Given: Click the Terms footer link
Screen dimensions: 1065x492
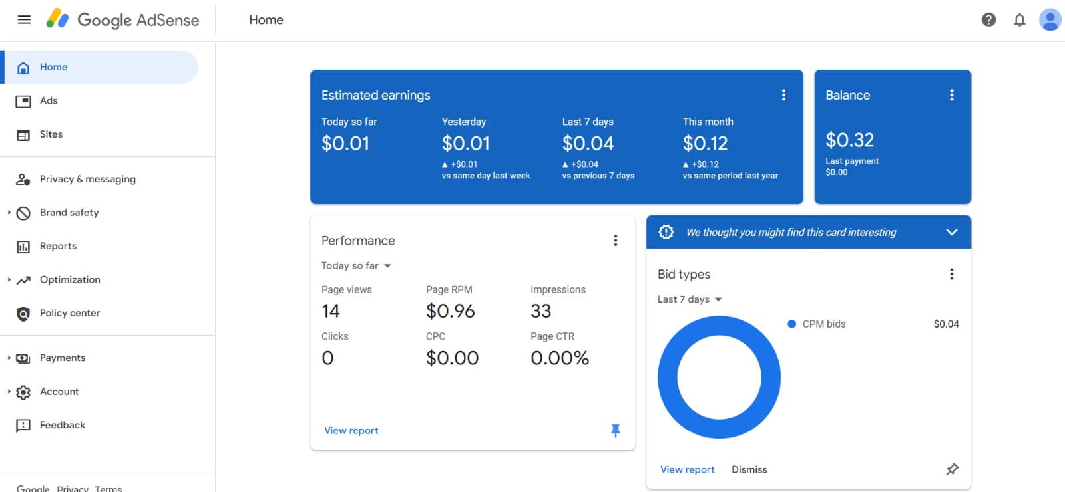Looking at the screenshot, I should pos(108,488).
